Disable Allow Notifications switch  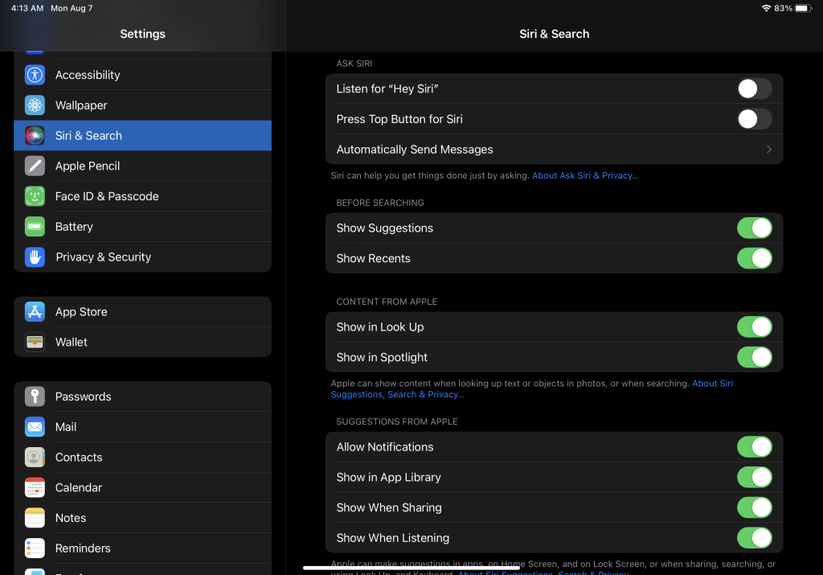click(754, 447)
